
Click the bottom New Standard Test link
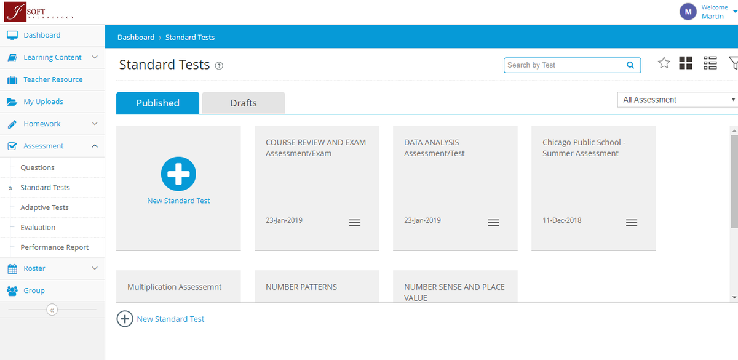[x=170, y=319]
